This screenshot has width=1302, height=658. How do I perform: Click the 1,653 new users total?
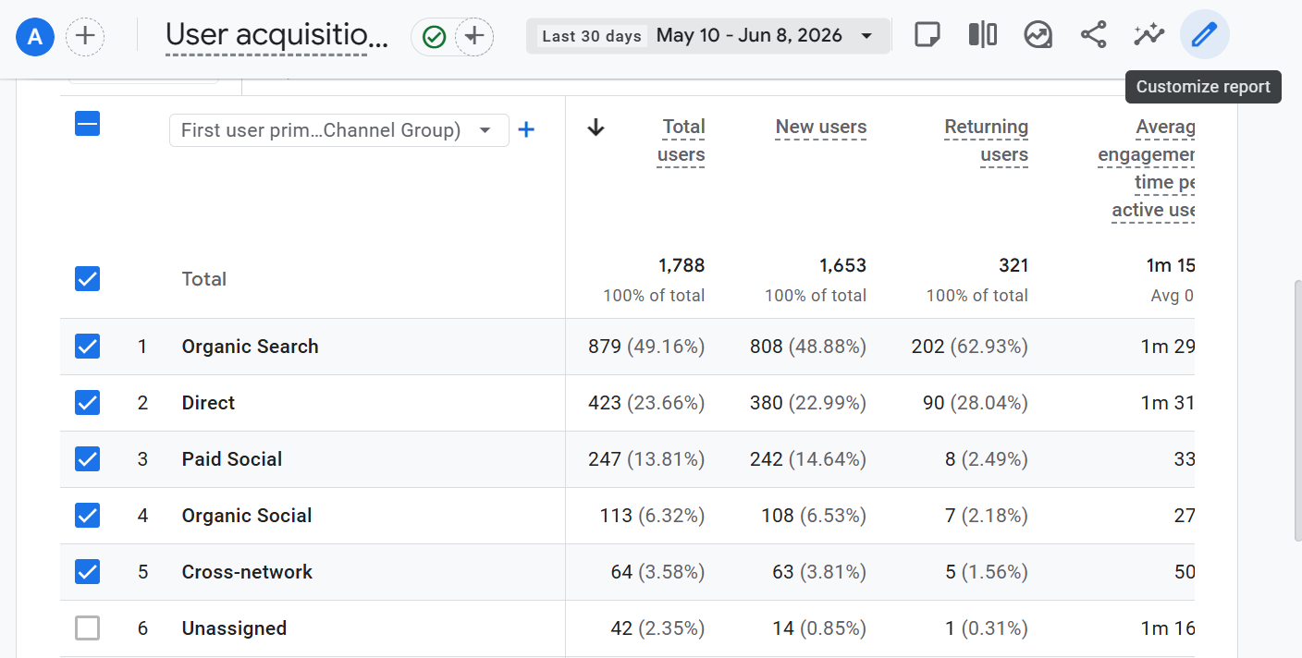tap(842, 266)
